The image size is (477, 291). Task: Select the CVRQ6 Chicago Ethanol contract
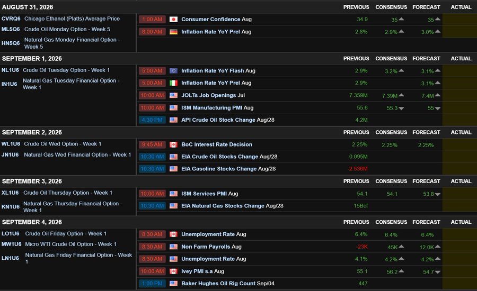[60, 19]
